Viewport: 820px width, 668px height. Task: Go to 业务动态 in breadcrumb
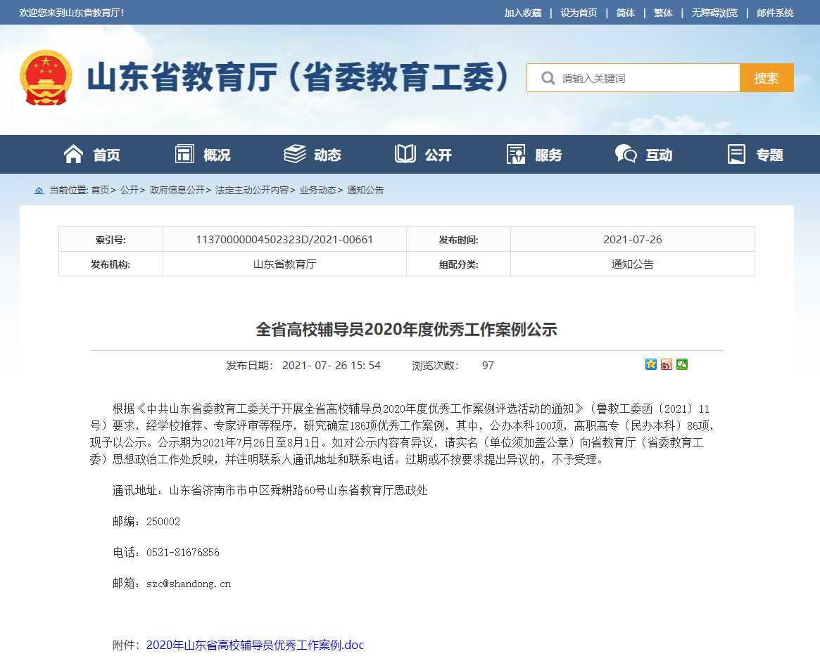point(318,190)
